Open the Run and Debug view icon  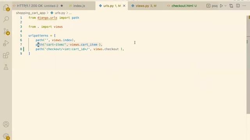[x=6, y=43]
